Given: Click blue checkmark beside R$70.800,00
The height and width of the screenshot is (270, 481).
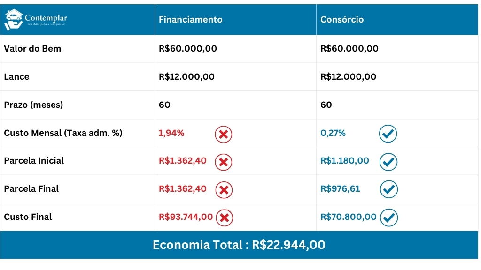Looking at the screenshot, I should coord(389,217).
